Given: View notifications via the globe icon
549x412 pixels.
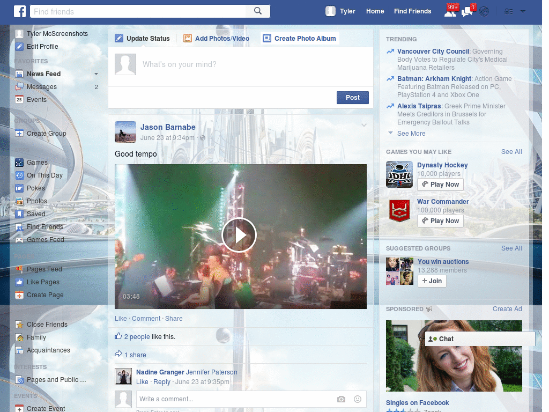Looking at the screenshot, I should coord(484,11).
